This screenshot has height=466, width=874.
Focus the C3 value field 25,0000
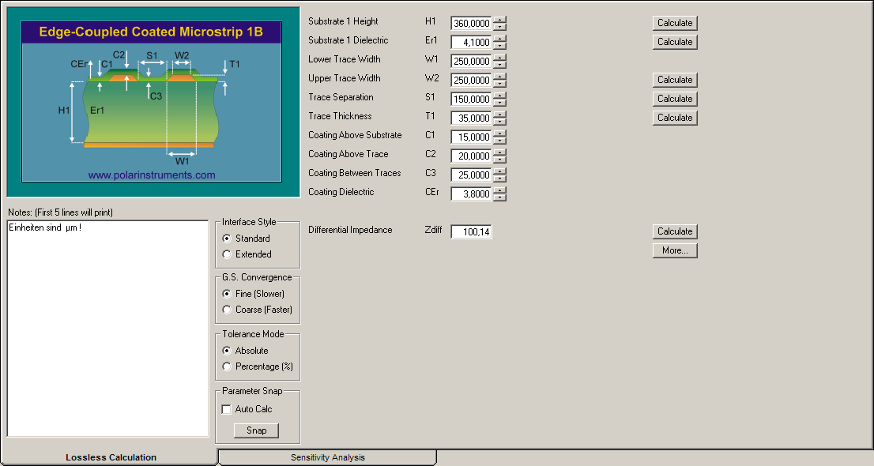tap(472, 175)
